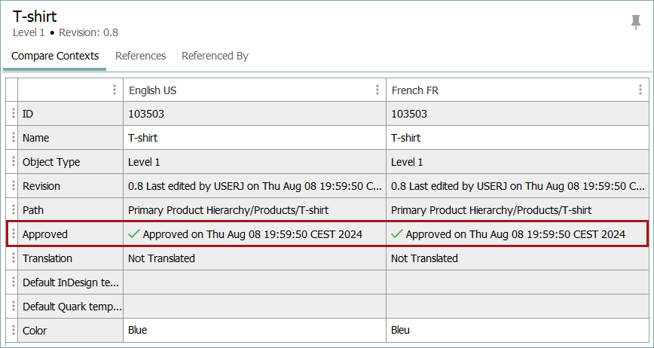Click the Default InDesign template row label

point(71,282)
